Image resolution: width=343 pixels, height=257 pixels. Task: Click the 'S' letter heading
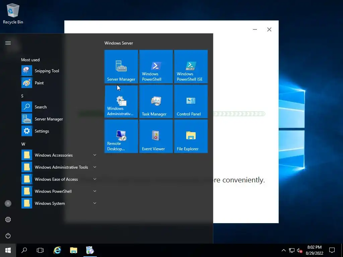[22, 96]
